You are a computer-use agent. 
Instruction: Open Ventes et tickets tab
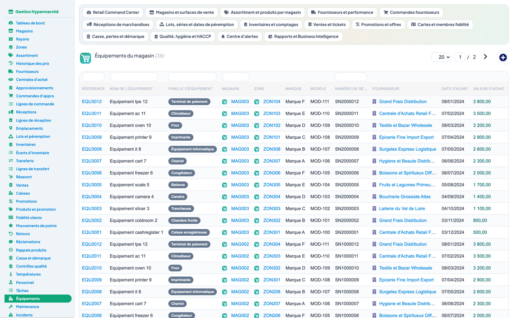coord(327,24)
